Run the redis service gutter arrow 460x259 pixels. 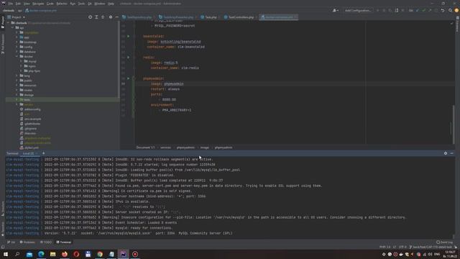128,58
